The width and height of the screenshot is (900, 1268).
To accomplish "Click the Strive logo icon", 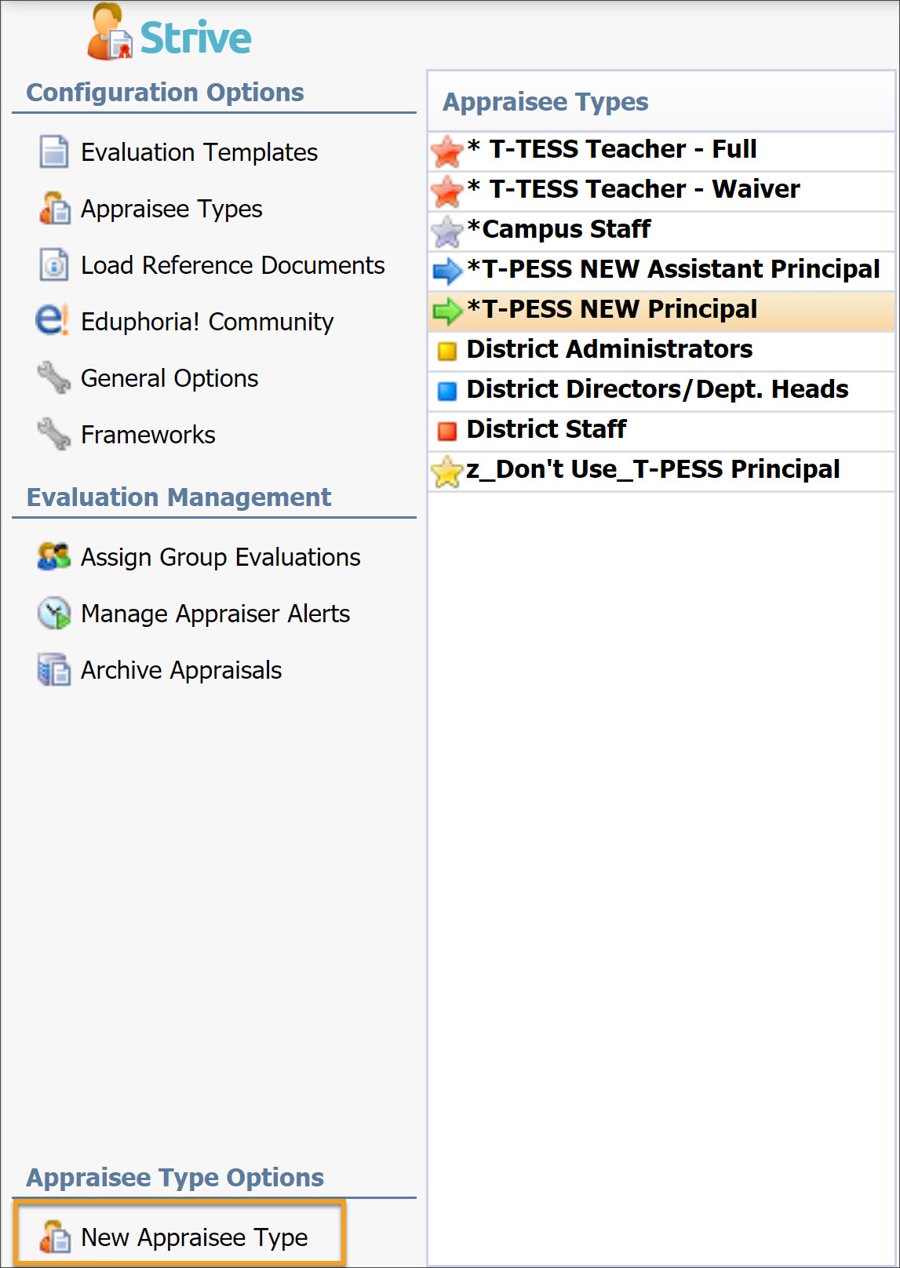I will pyautogui.click(x=108, y=33).
